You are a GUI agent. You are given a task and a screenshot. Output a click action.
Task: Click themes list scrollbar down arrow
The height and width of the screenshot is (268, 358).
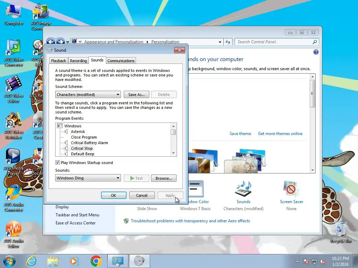[x=313, y=170]
